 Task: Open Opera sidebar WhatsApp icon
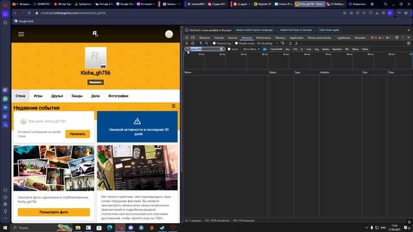click(x=5, y=99)
